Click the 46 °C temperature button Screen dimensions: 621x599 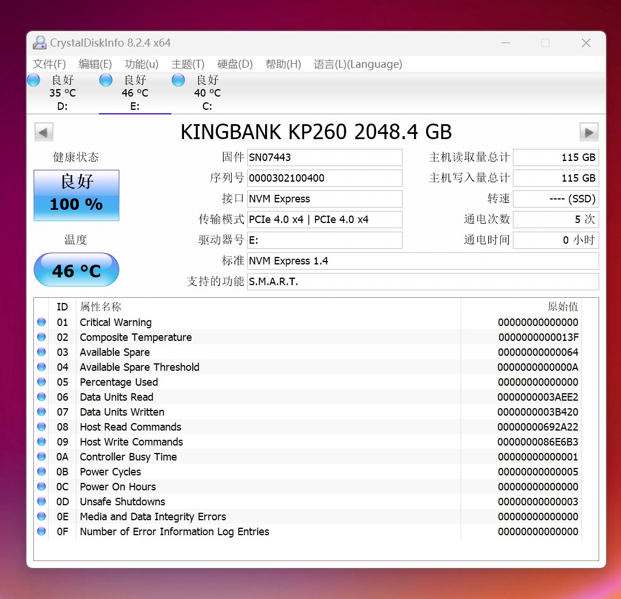click(76, 270)
